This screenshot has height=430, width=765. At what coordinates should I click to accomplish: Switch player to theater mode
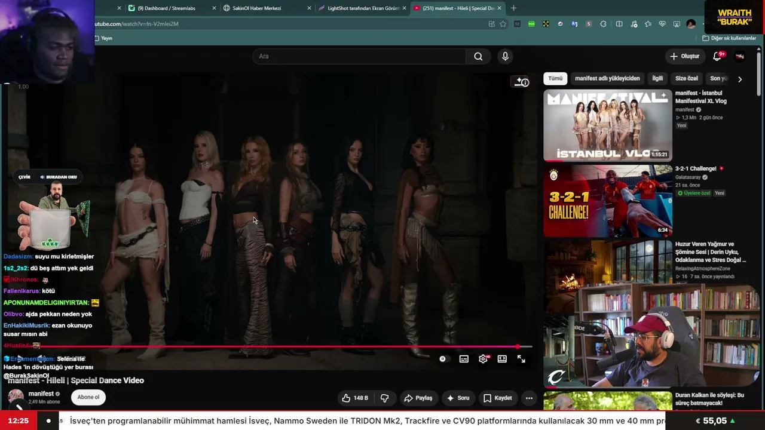[502, 359]
